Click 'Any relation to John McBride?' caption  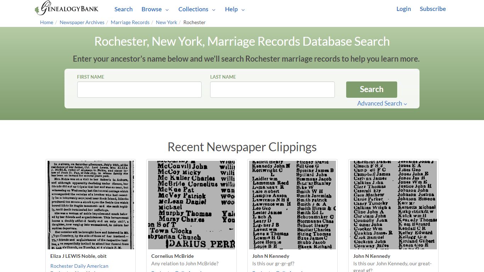[185, 263]
